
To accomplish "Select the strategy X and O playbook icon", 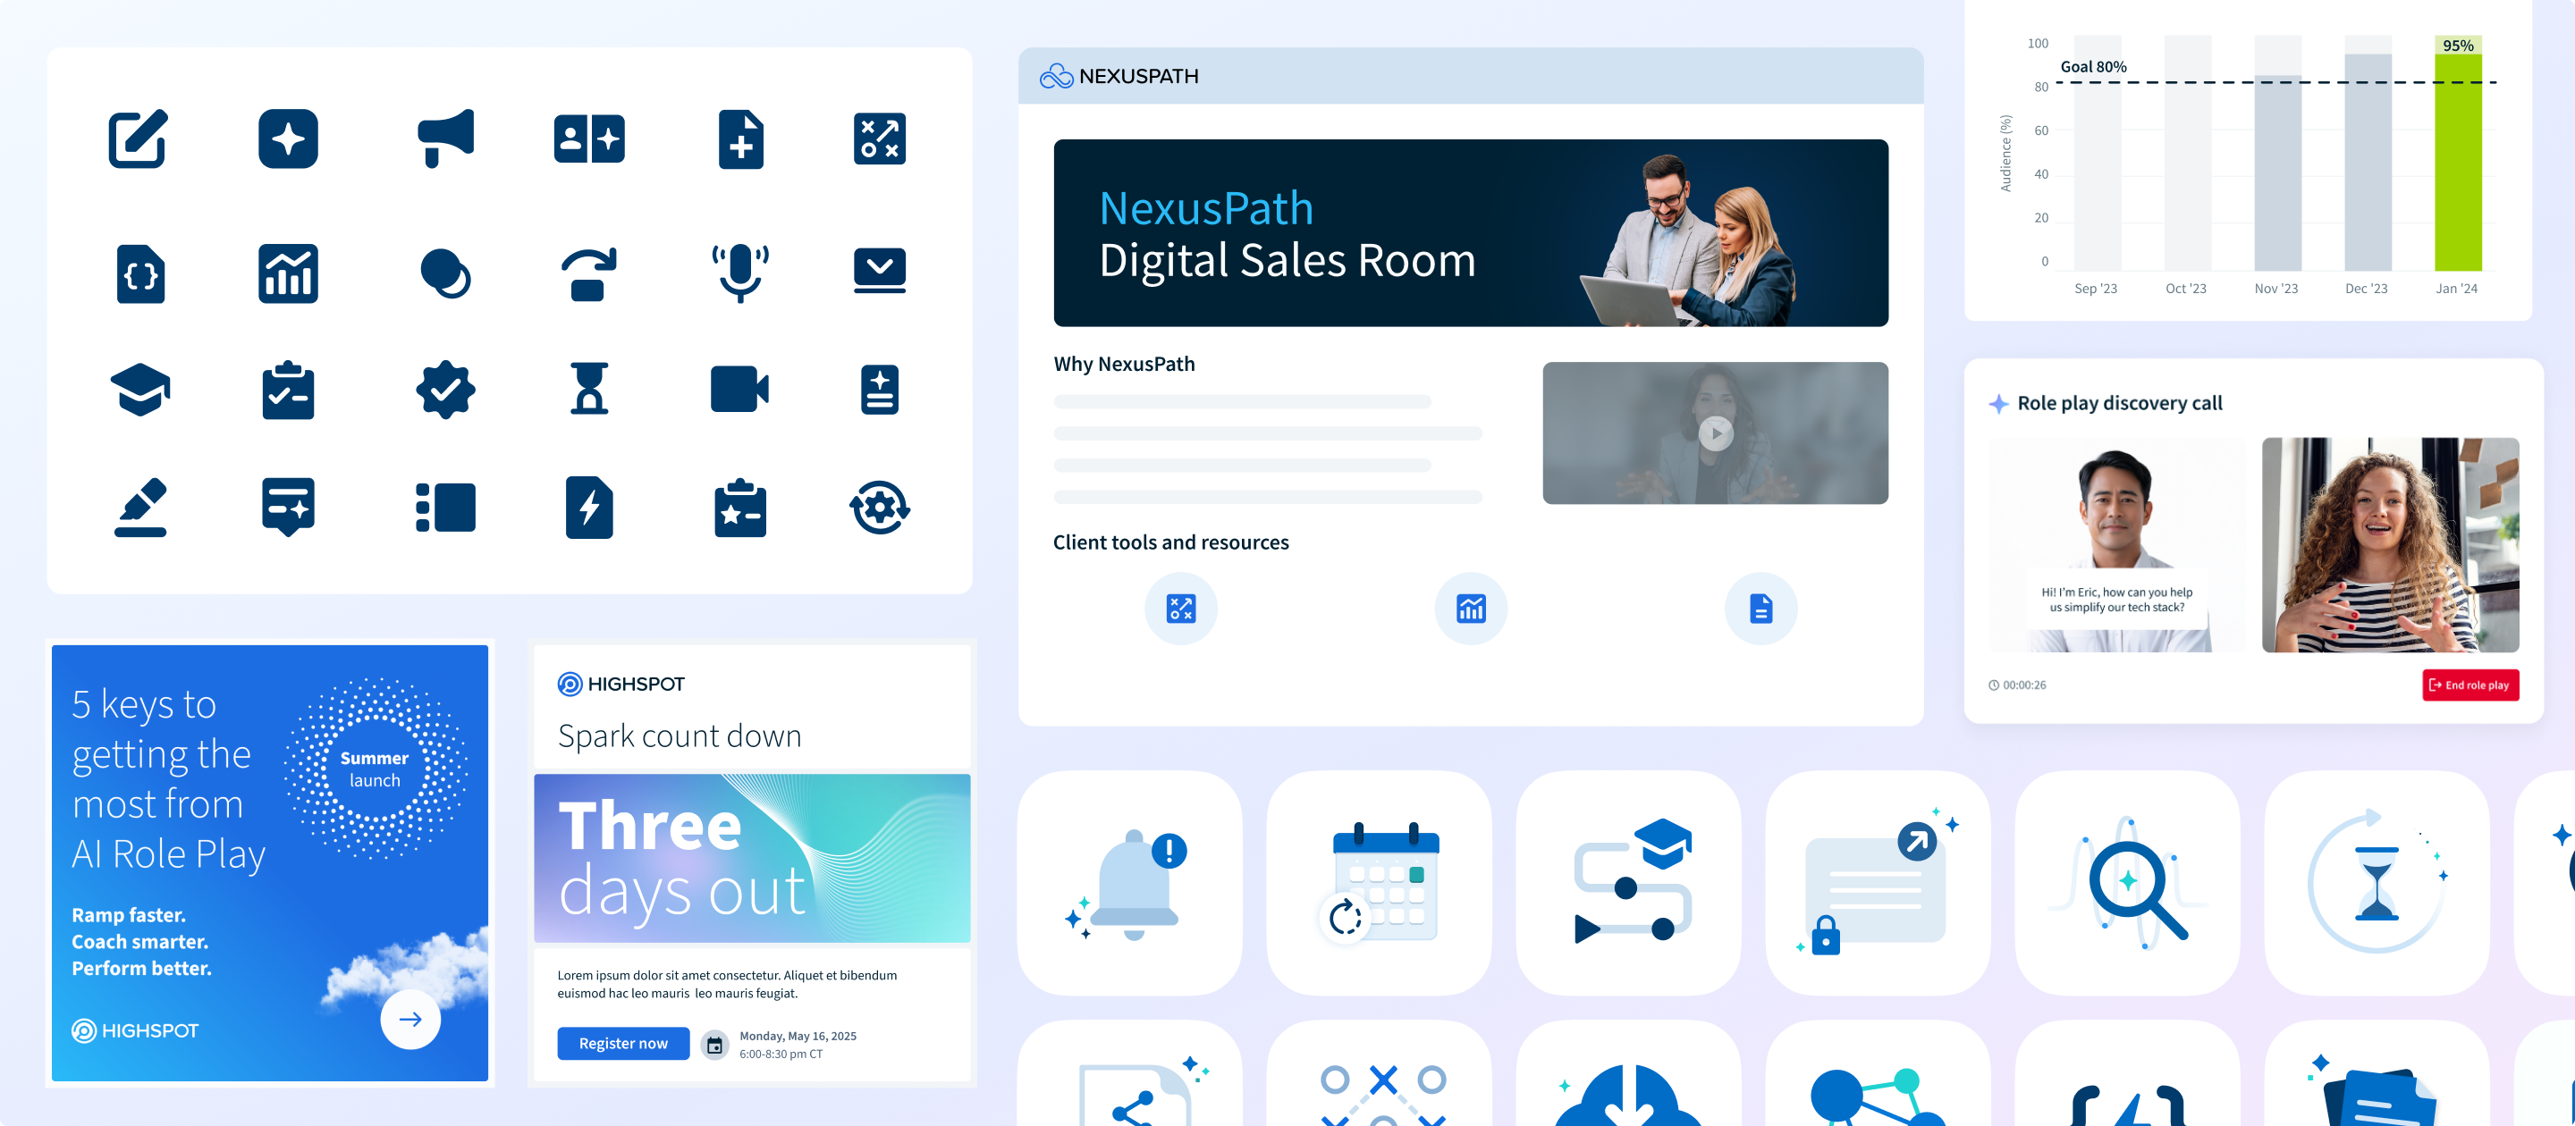I will (880, 139).
